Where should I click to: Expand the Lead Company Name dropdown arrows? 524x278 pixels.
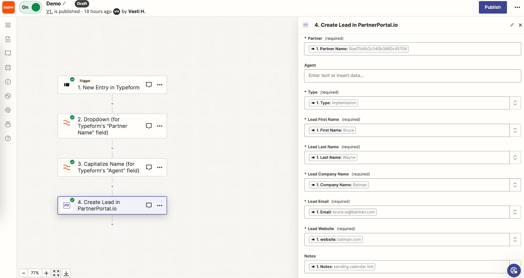(x=515, y=185)
